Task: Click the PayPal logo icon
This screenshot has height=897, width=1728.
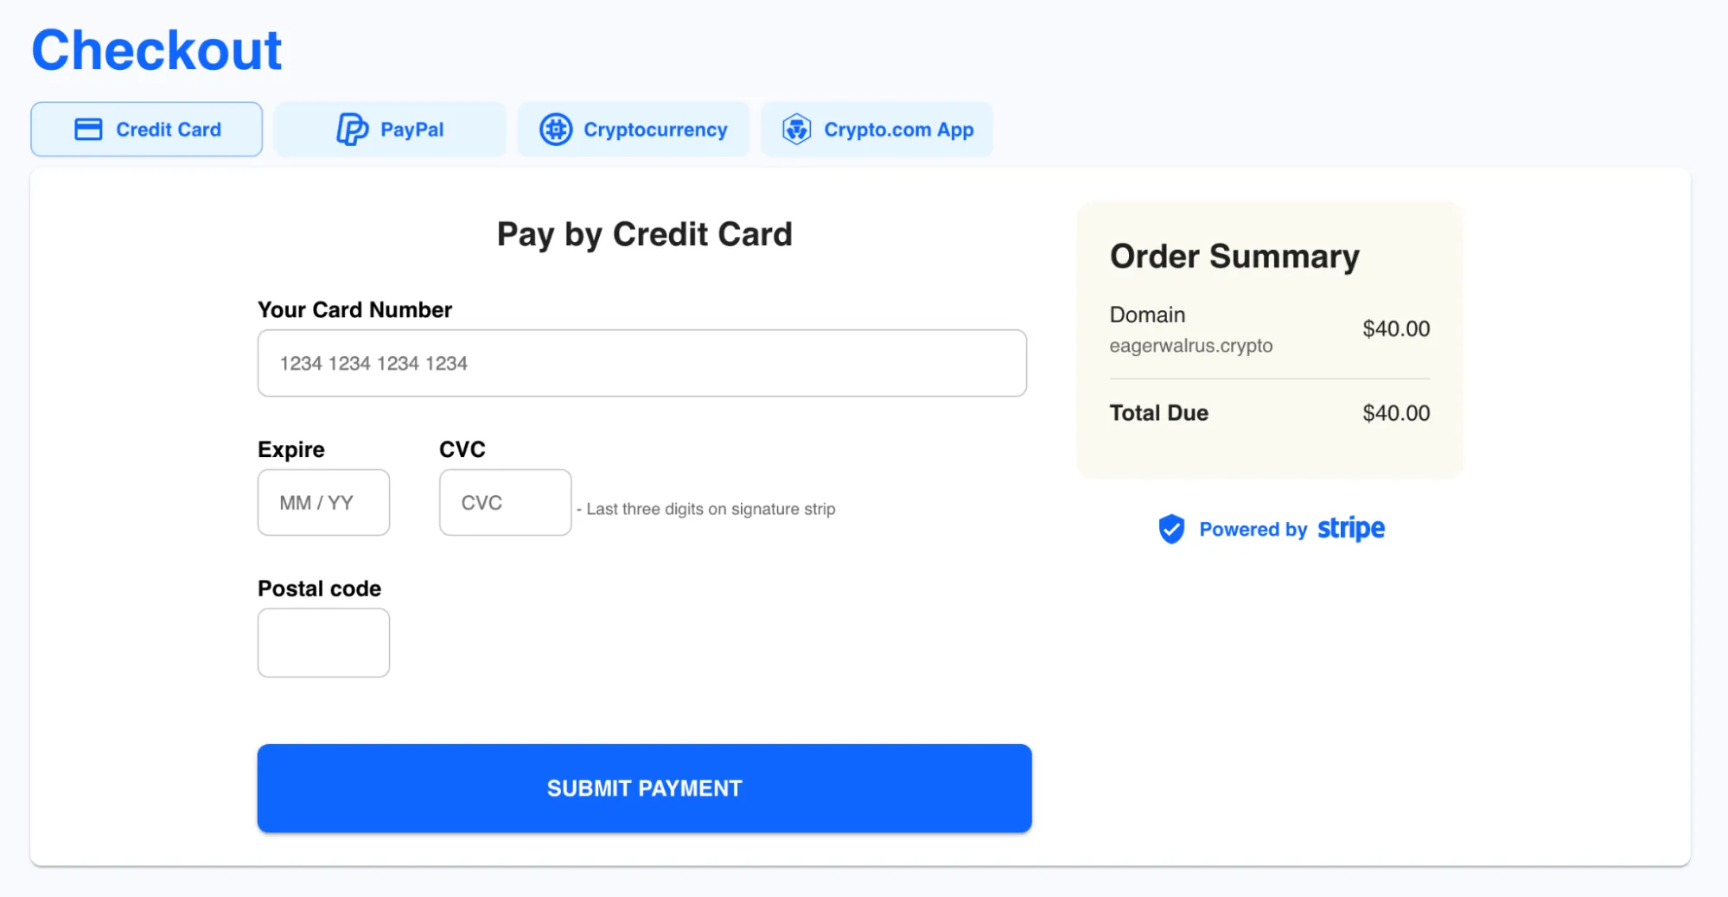Action: point(352,130)
